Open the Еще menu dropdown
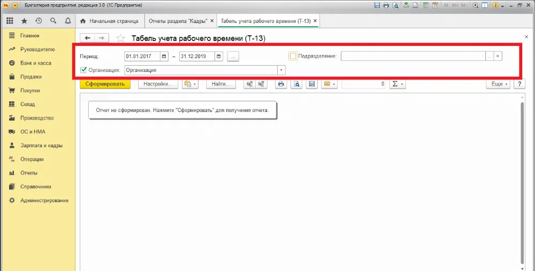The height and width of the screenshot is (271, 535). [498, 84]
